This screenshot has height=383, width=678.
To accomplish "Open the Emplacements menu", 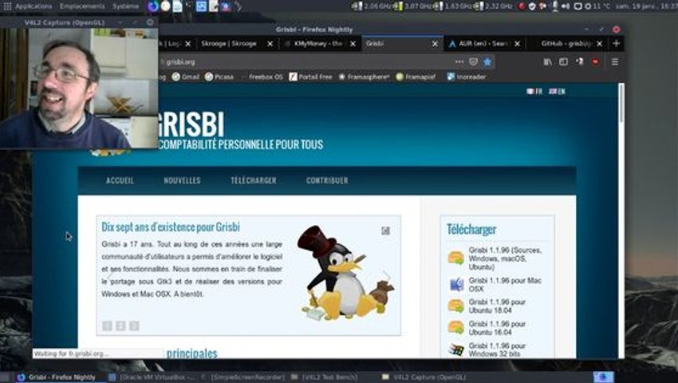I will [82, 6].
